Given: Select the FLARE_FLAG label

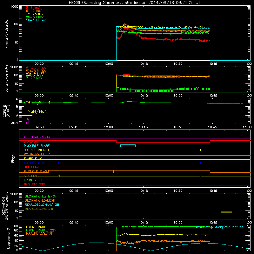Looking at the screenshot, I should tap(33, 158).
